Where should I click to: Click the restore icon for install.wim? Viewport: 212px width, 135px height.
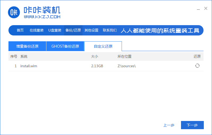pos(197,66)
